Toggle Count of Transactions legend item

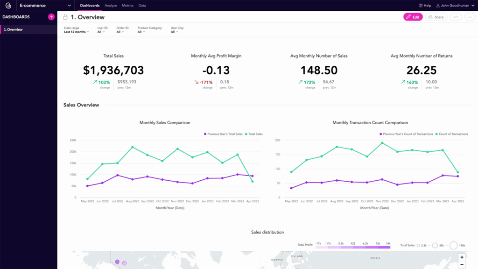pos(451,134)
